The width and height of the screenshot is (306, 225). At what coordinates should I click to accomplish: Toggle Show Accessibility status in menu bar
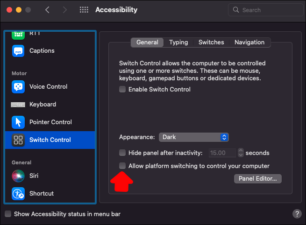[x=8, y=214]
